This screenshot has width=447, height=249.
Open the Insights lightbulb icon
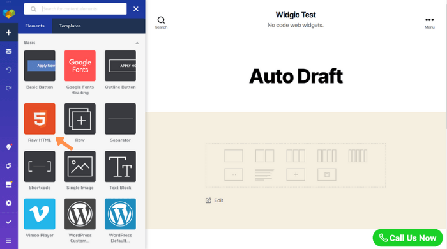(x=8, y=147)
